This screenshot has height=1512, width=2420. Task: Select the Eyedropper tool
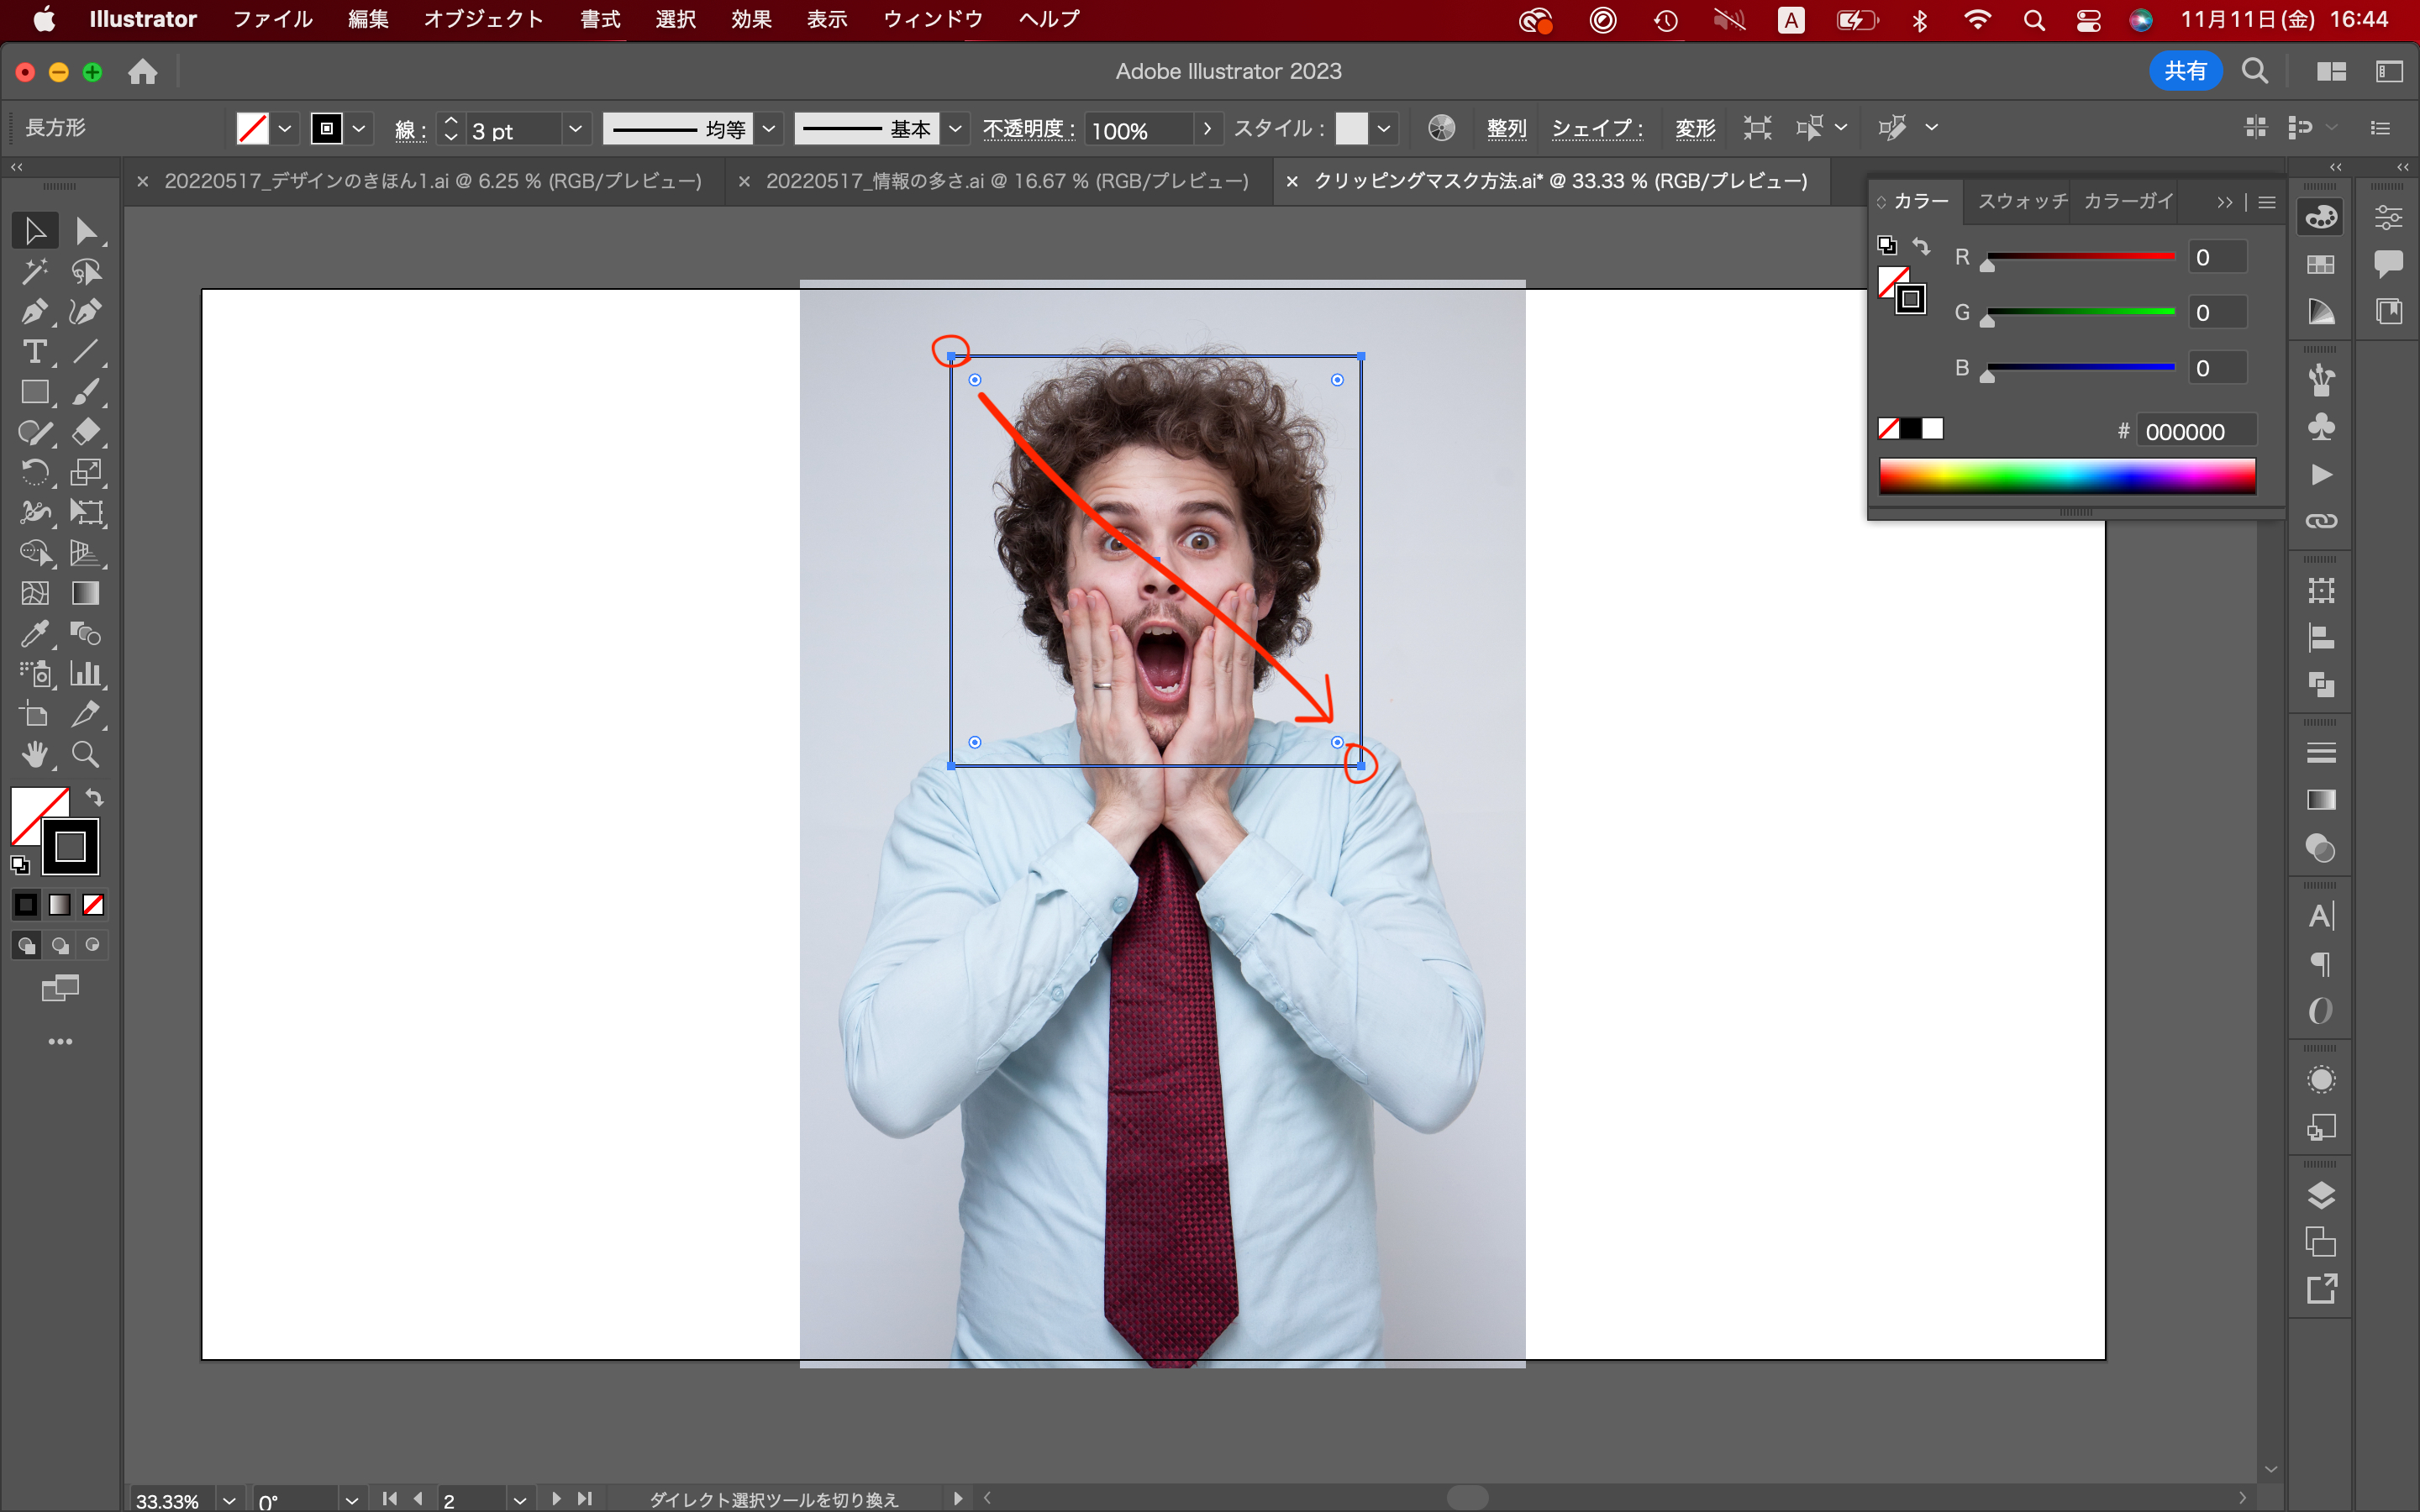click(34, 634)
